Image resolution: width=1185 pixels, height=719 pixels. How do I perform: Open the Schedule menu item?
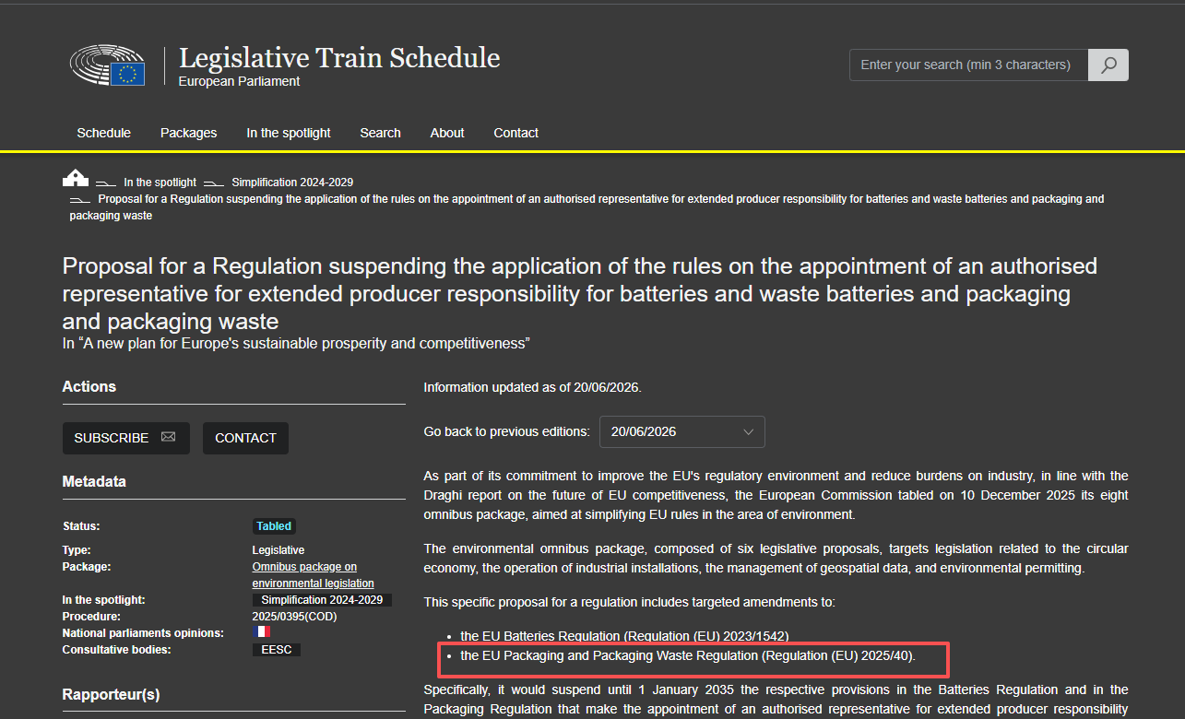[x=104, y=133]
